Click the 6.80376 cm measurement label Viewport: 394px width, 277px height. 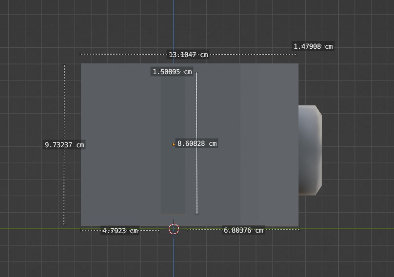pyautogui.click(x=243, y=230)
